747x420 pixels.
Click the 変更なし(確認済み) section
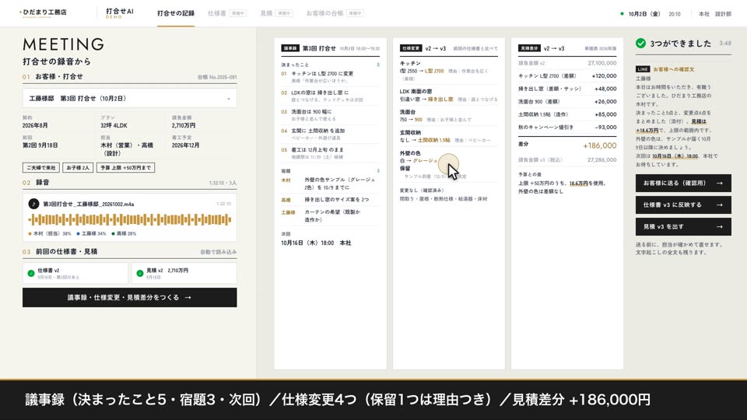pyautogui.click(x=449, y=194)
